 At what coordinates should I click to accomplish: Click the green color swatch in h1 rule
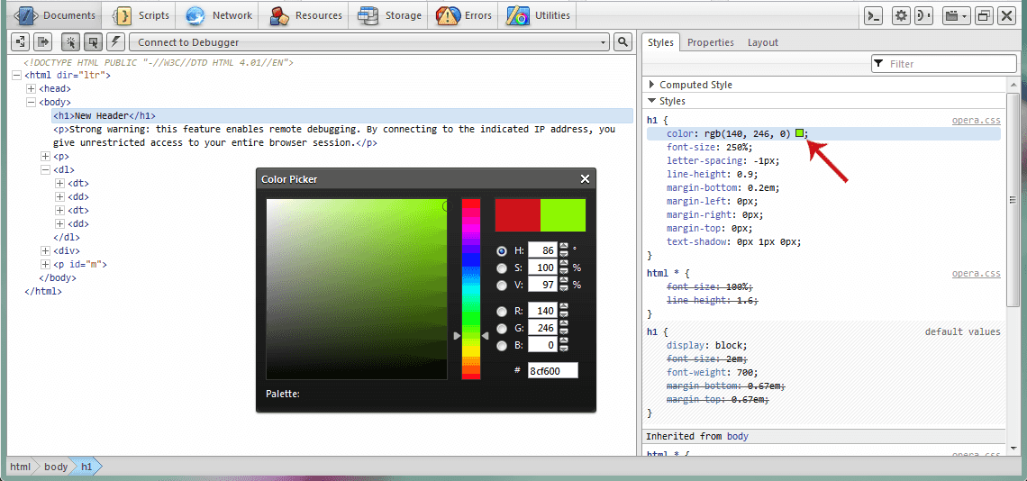point(800,133)
